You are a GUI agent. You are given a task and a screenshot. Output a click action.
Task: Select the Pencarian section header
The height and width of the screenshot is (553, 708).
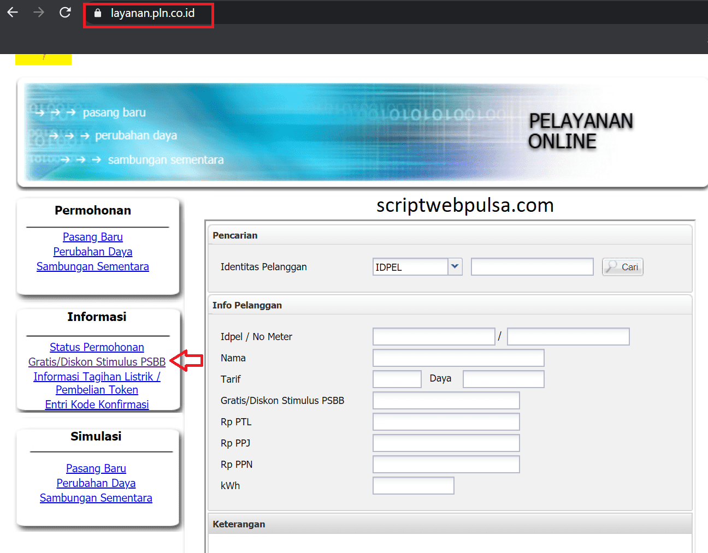(x=235, y=235)
